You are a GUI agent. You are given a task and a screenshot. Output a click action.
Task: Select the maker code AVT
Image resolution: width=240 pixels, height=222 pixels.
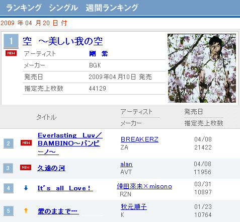pos(126,172)
